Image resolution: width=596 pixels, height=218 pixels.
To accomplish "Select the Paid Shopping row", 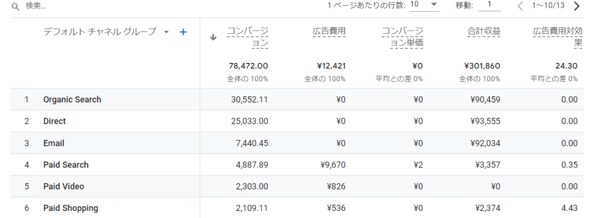I will [x=297, y=208].
